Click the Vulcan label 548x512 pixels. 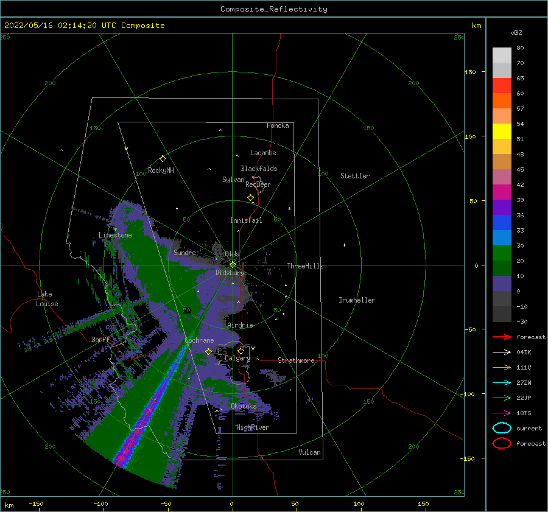[310, 452]
